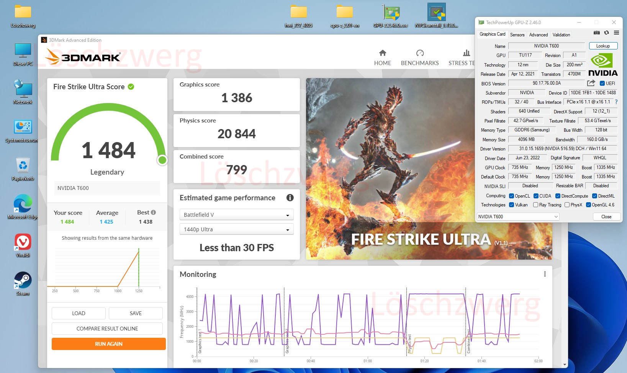Click the BIOS export share icon in GPU-Z
The height and width of the screenshot is (373, 627).
(591, 83)
